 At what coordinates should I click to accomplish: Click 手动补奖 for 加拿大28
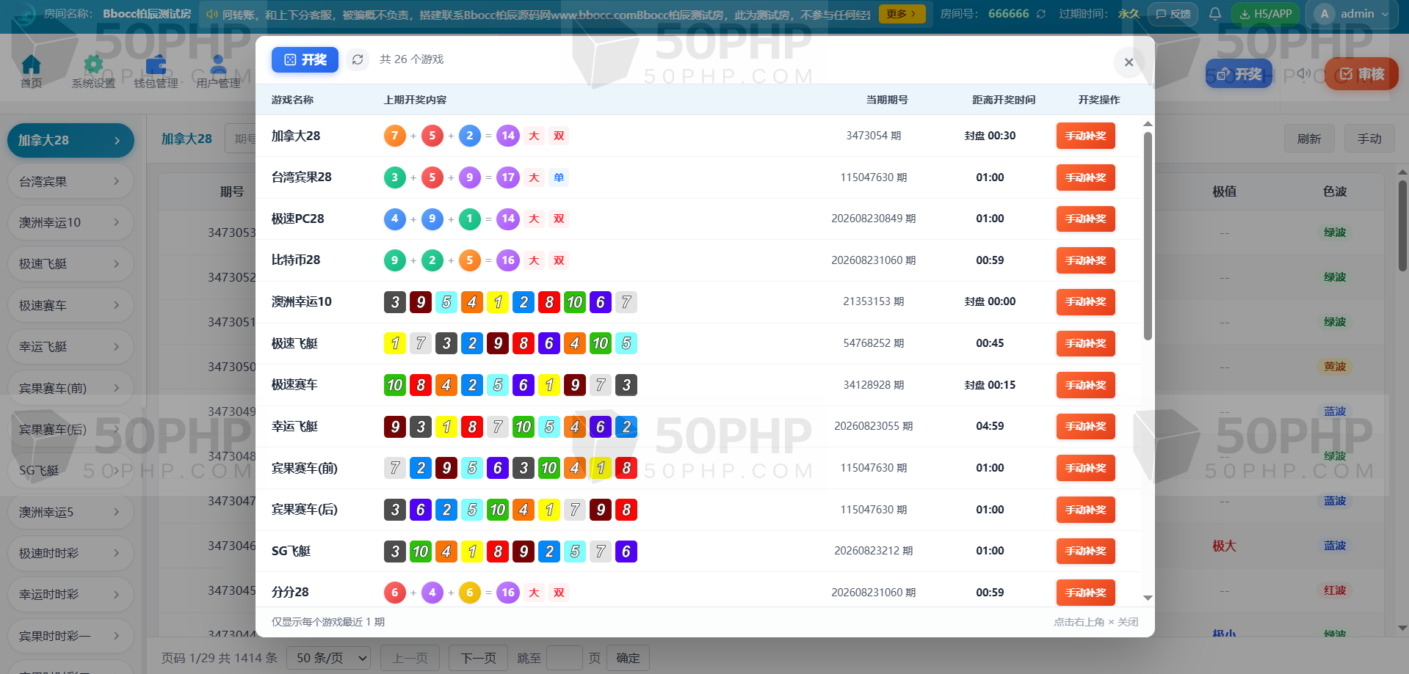pyautogui.click(x=1085, y=136)
